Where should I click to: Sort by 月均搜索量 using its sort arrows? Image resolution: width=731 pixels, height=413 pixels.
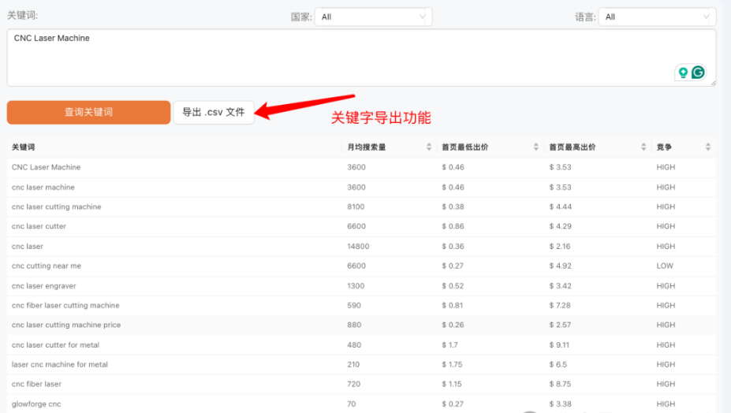click(429, 147)
